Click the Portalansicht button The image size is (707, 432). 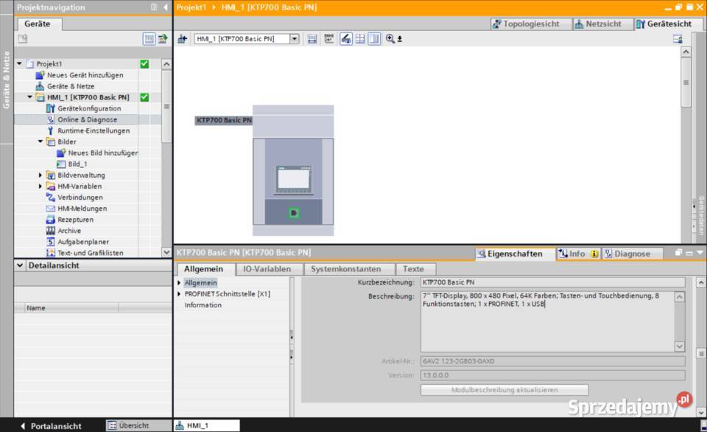pos(51,425)
